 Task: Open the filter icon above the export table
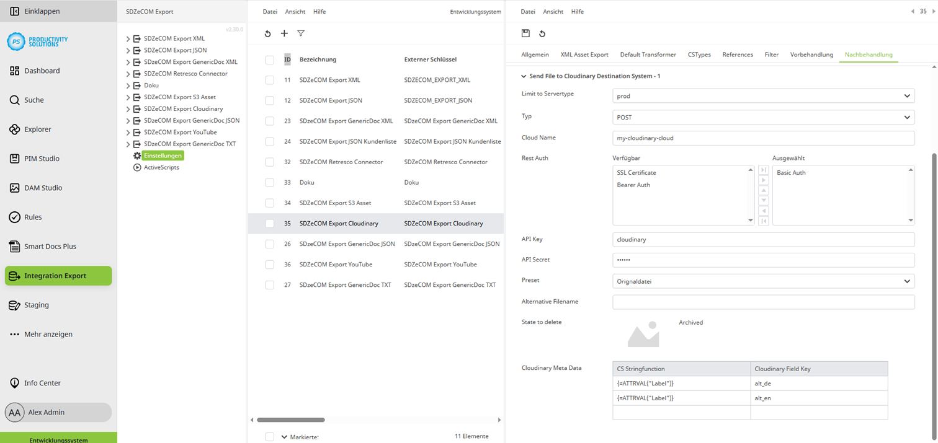coord(301,33)
